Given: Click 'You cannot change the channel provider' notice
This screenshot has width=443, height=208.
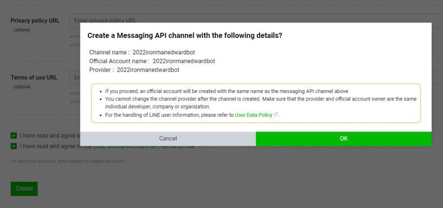Looking at the screenshot, I should (x=261, y=103).
